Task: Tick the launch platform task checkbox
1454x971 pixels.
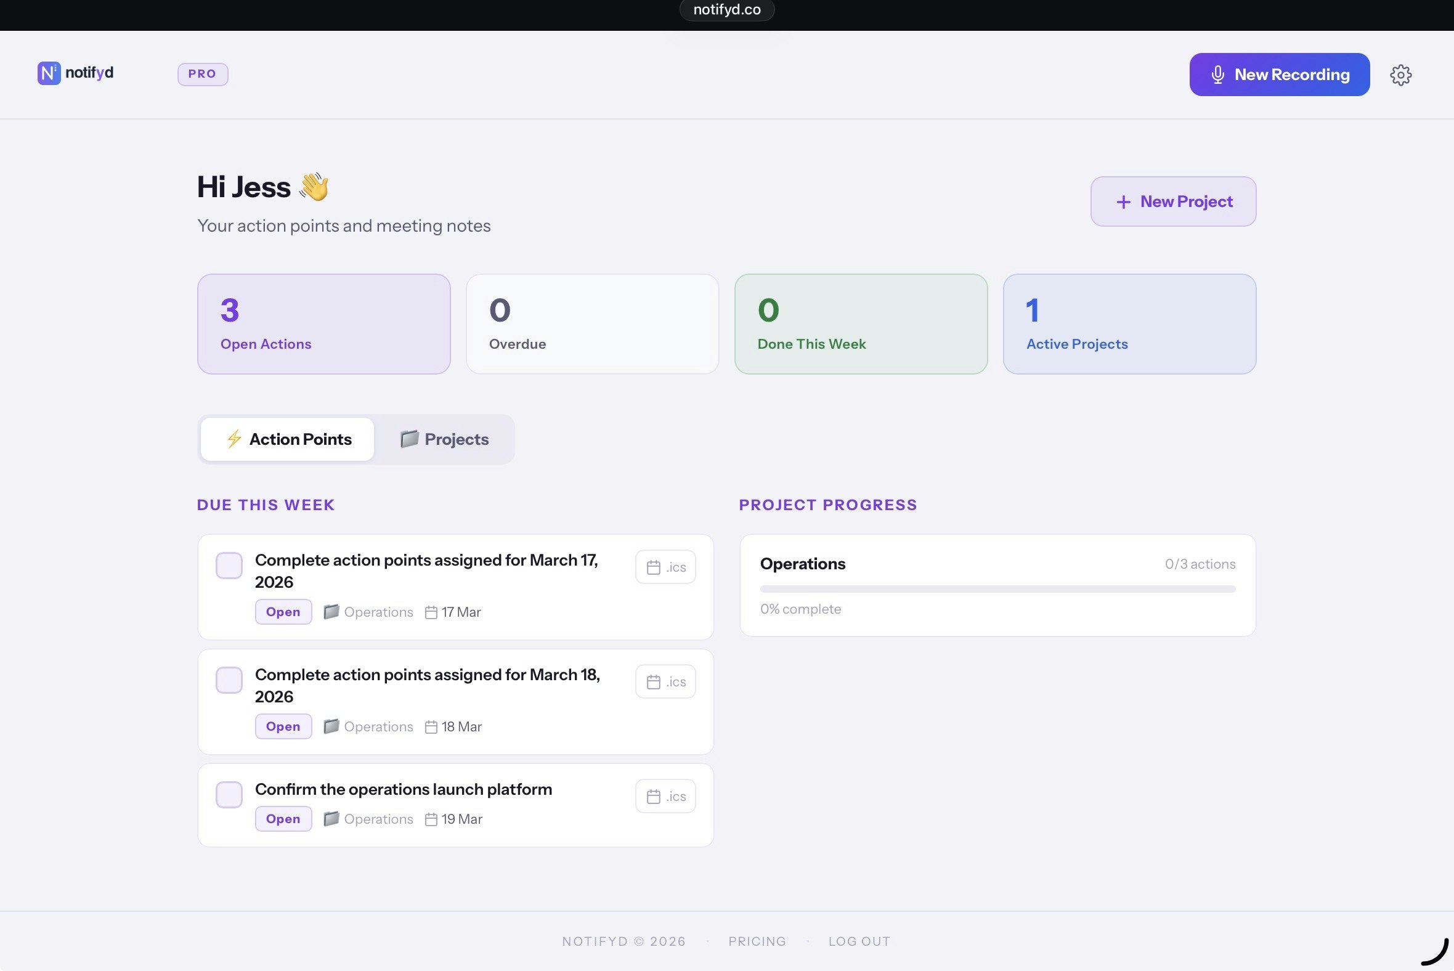Action: point(229,795)
